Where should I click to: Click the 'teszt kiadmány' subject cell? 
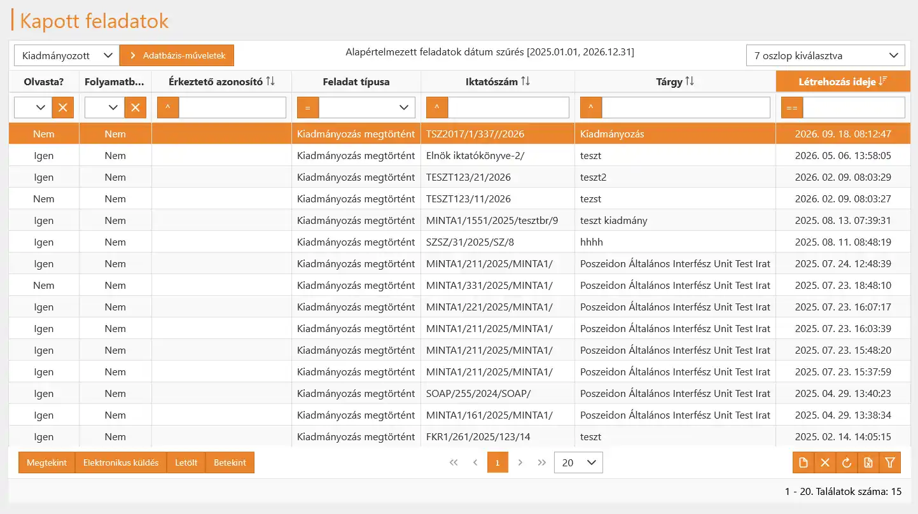pyautogui.click(x=675, y=220)
